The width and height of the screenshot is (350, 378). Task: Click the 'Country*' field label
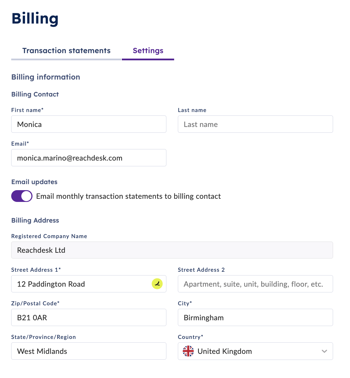191,337
